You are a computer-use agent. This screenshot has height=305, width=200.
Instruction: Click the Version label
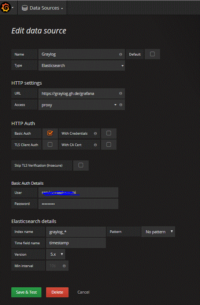pyautogui.click(x=20, y=255)
